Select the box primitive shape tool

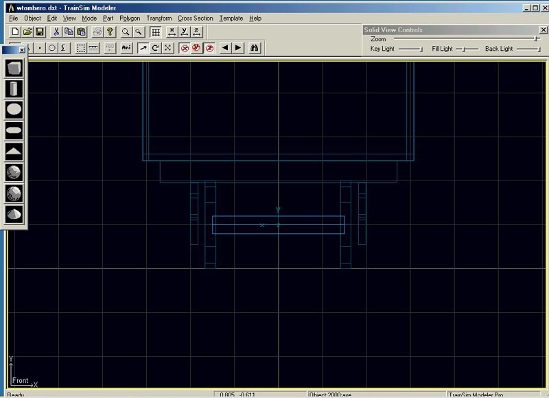pyautogui.click(x=14, y=68)
